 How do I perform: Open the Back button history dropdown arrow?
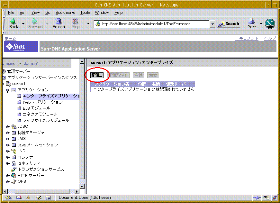coord(23,23)
